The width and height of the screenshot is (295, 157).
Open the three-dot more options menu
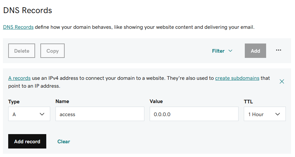tap(279, 50)
